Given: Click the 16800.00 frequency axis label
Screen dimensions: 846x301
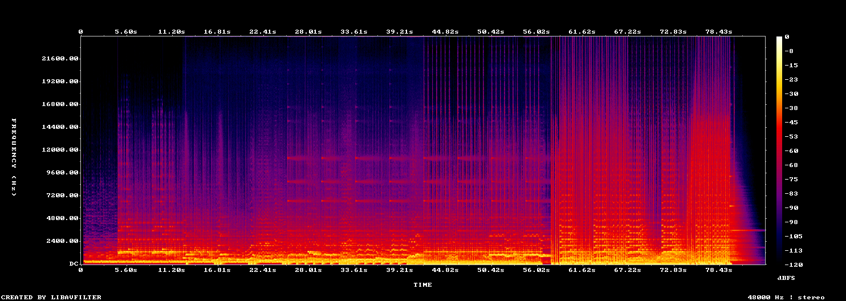Looking at the screenshot, I should coord(60,104).
